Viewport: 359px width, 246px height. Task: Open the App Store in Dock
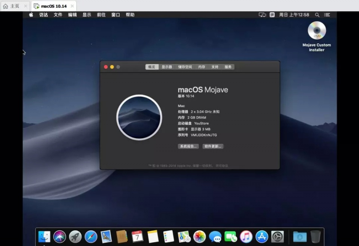pyautogui.click(x=262, y=236)
